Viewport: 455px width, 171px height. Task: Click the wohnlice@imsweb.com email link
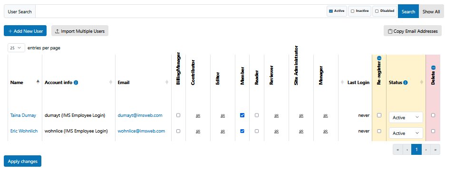141,131
